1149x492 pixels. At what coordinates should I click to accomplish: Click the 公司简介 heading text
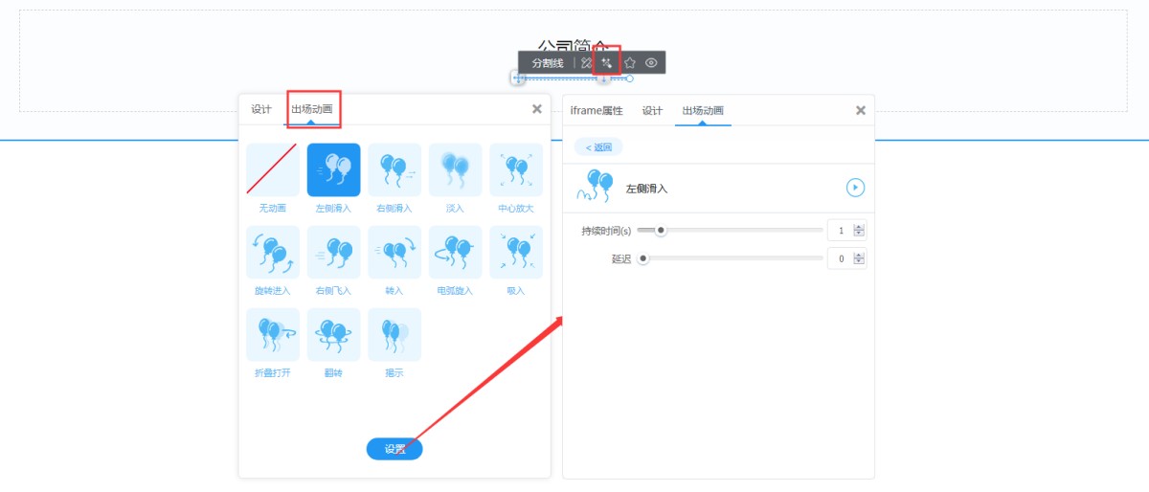click(x=573, y=46)
